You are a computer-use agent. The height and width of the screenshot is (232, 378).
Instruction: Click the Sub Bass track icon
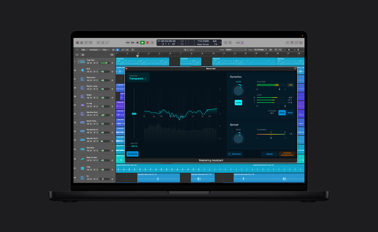click(x=82, y=148)
